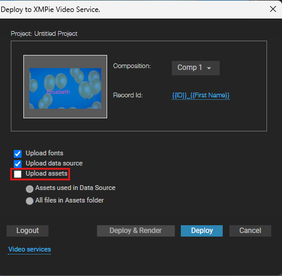Close the Deploy to XMPie Video Service dialog
This screenshot has width=282, height=276.
coord(273,9)
